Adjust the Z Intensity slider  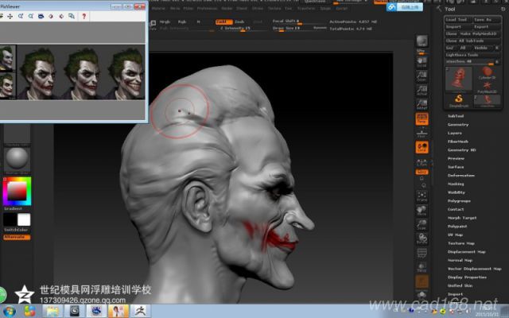pos(242,29)
